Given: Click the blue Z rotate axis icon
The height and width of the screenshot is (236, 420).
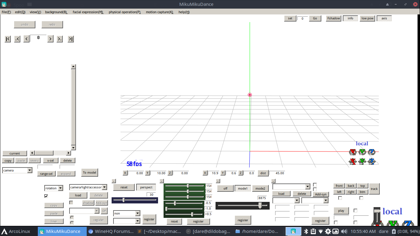Looking at the screenshot, I should [x=372, y=152].
